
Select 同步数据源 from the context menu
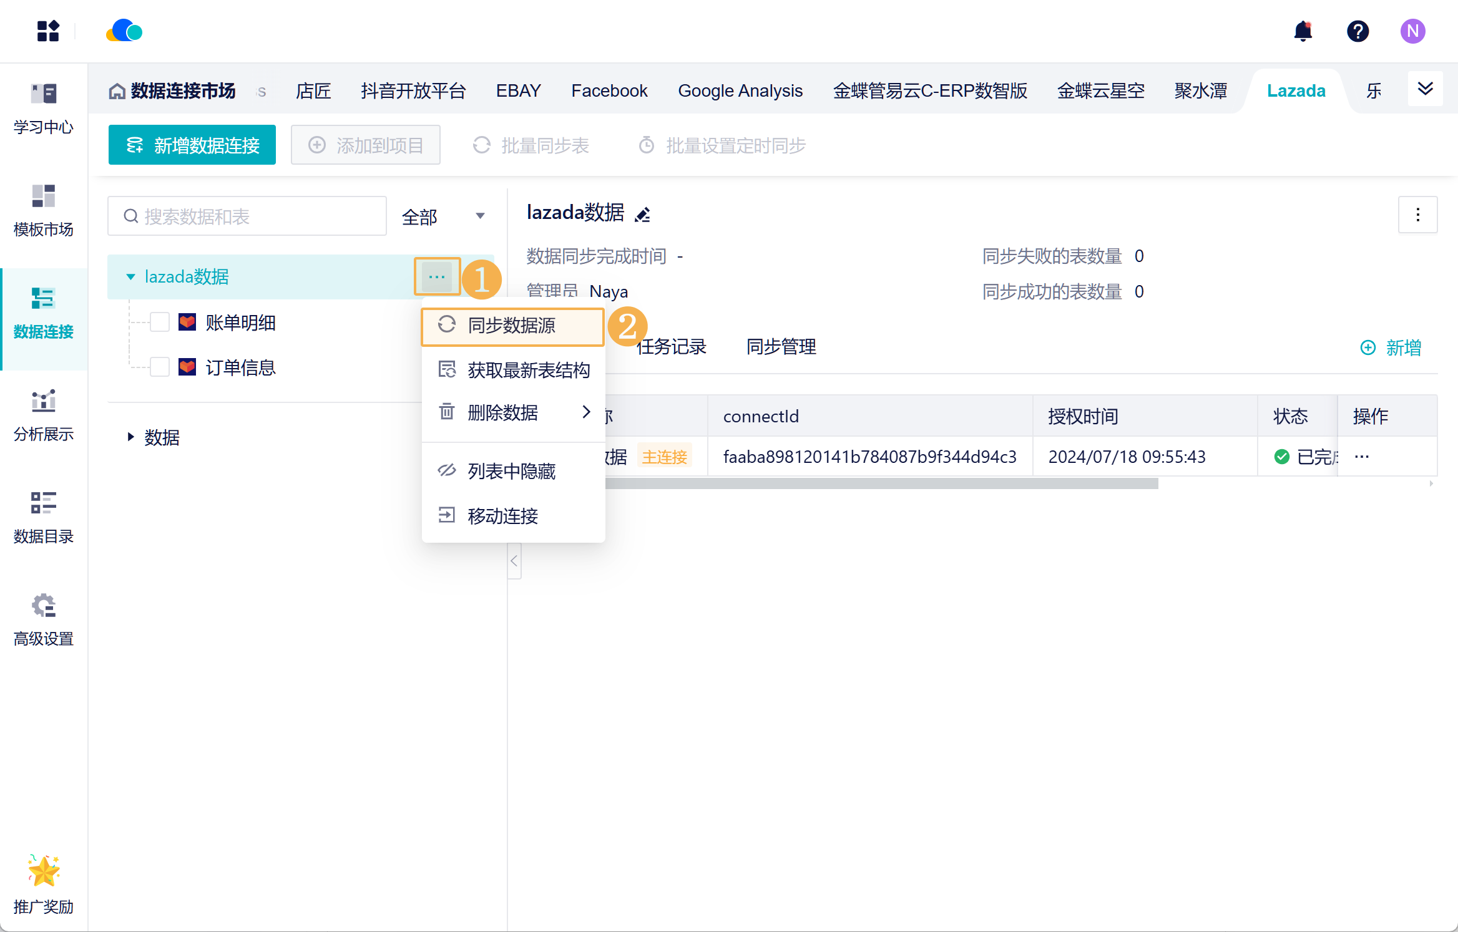coord(511,326)
